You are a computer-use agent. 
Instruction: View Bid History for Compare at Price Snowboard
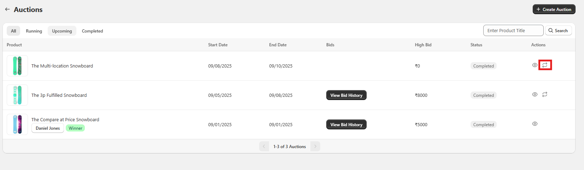(346, 125)
